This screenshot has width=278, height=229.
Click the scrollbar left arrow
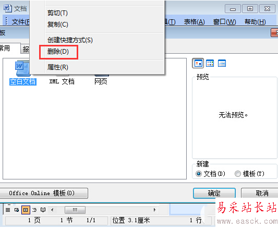pyautogui.click(x=52, y=210)
